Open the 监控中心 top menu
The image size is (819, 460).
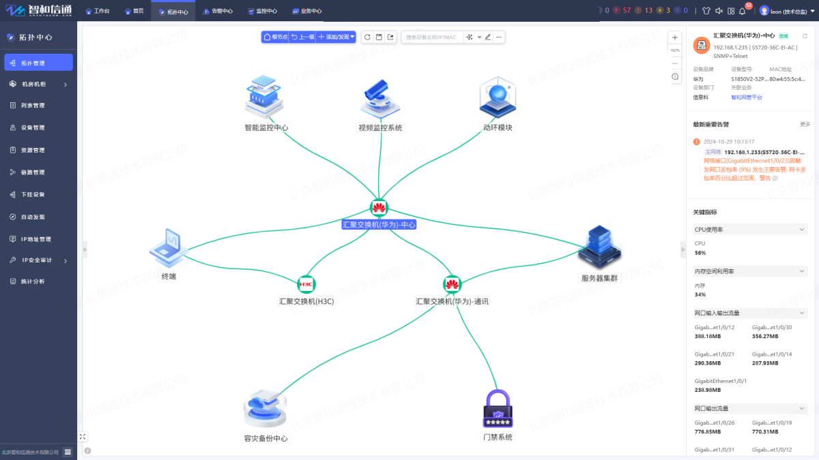click(262, 11)
